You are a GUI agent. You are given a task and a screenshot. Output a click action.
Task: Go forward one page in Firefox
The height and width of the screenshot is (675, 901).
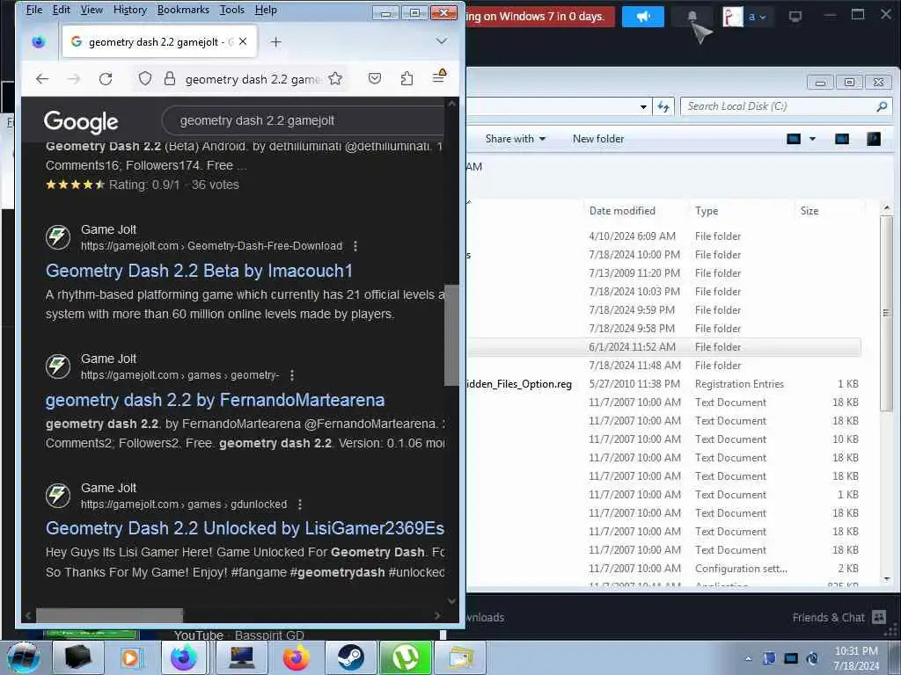coord(74,78)
